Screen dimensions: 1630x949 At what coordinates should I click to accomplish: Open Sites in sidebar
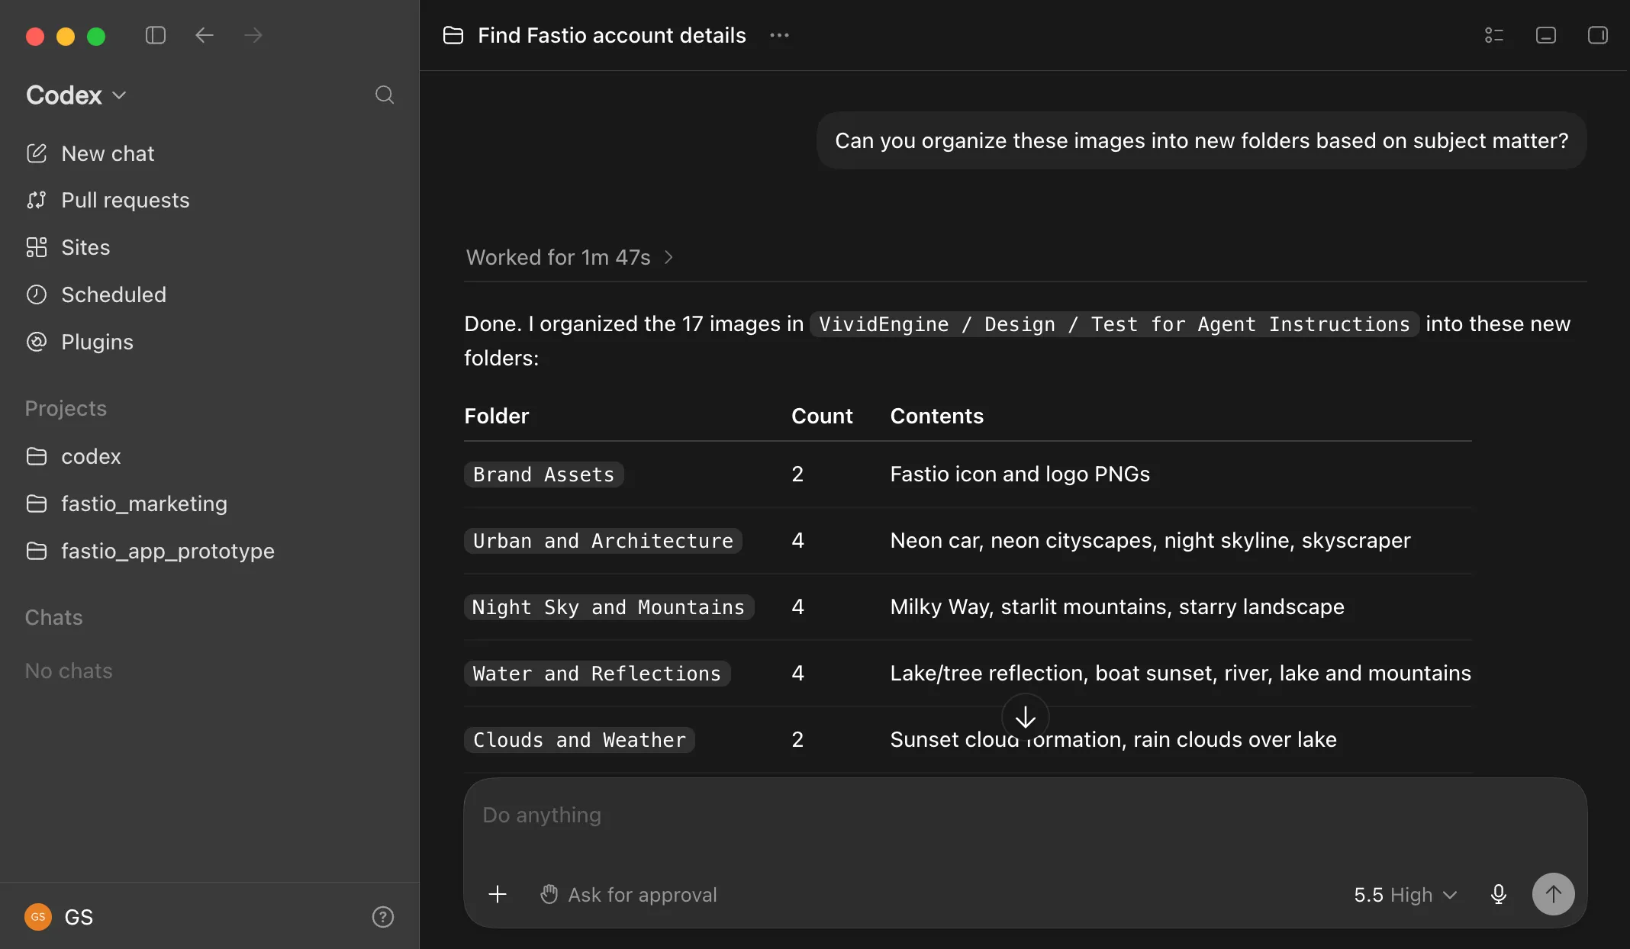(209, 247)
